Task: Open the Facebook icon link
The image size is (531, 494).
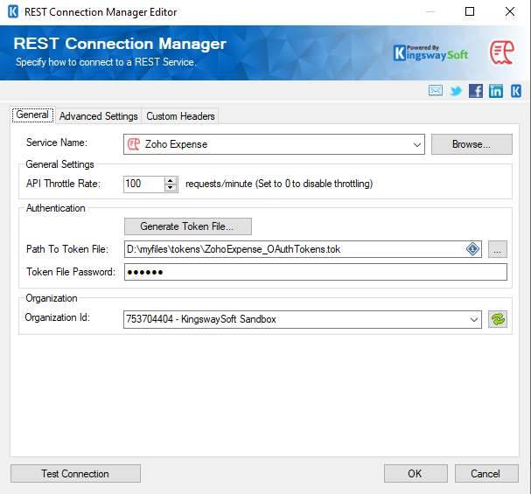Action: (x=476, y=91)
